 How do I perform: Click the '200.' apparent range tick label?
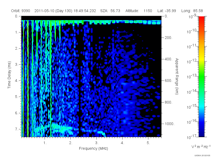point(169,38)
